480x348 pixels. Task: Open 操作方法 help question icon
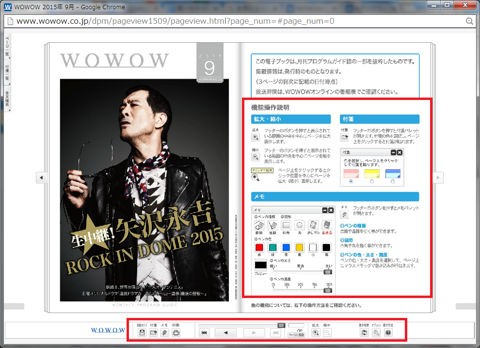pos(388,332)
